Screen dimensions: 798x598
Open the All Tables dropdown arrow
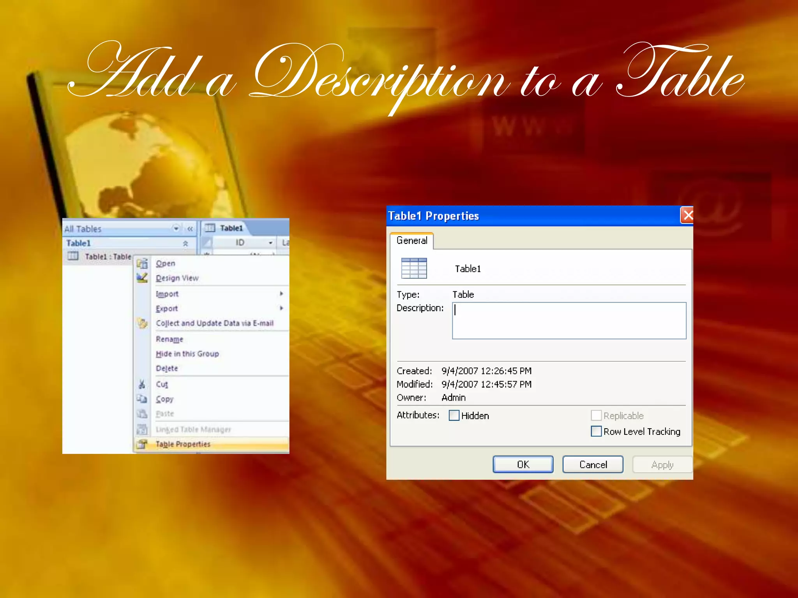click(176, 229)
